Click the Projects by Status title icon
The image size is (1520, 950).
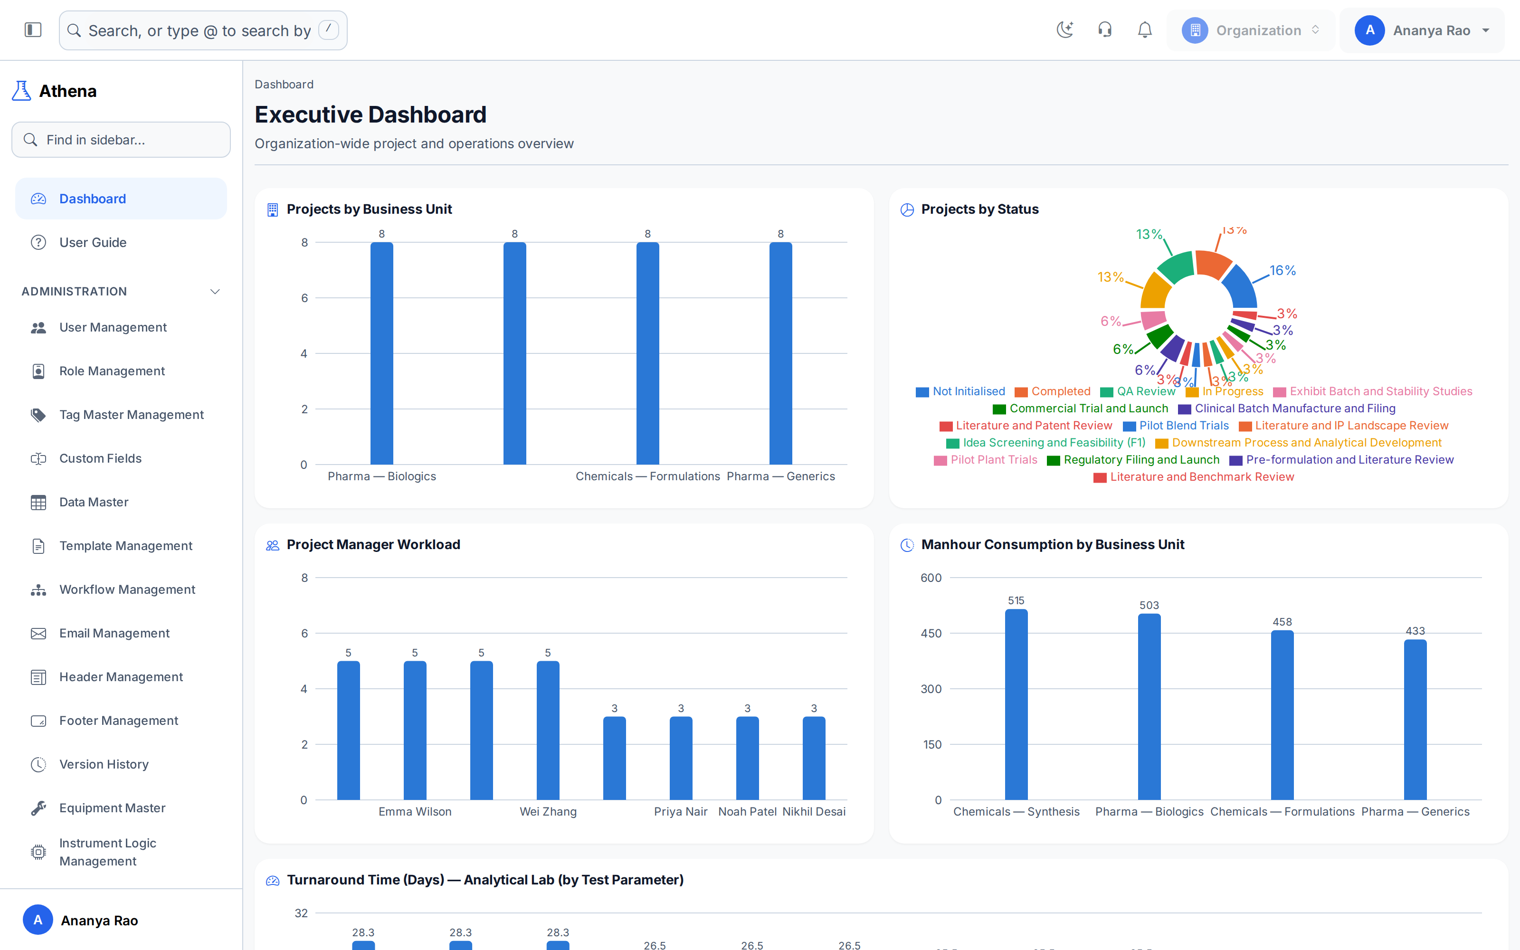[x=907, y=210]
